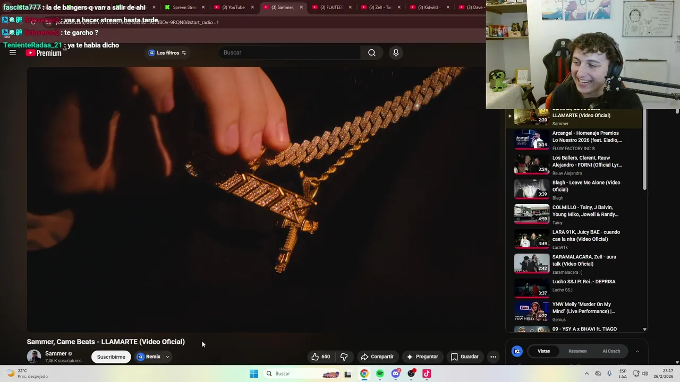Open SARAMALACARA aura talk thumbnail
This screenshot has height=382, width=680.
(532, 263)
